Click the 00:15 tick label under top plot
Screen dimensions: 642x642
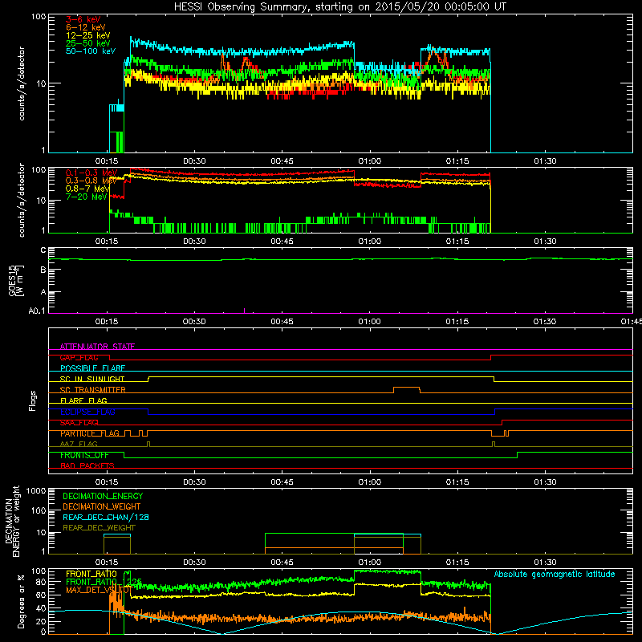click(107, 161)
